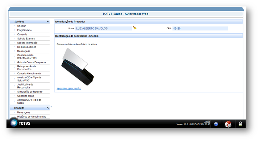
Task: Click the broom clear icon beside Nome
Action: [x=135, y=28]
